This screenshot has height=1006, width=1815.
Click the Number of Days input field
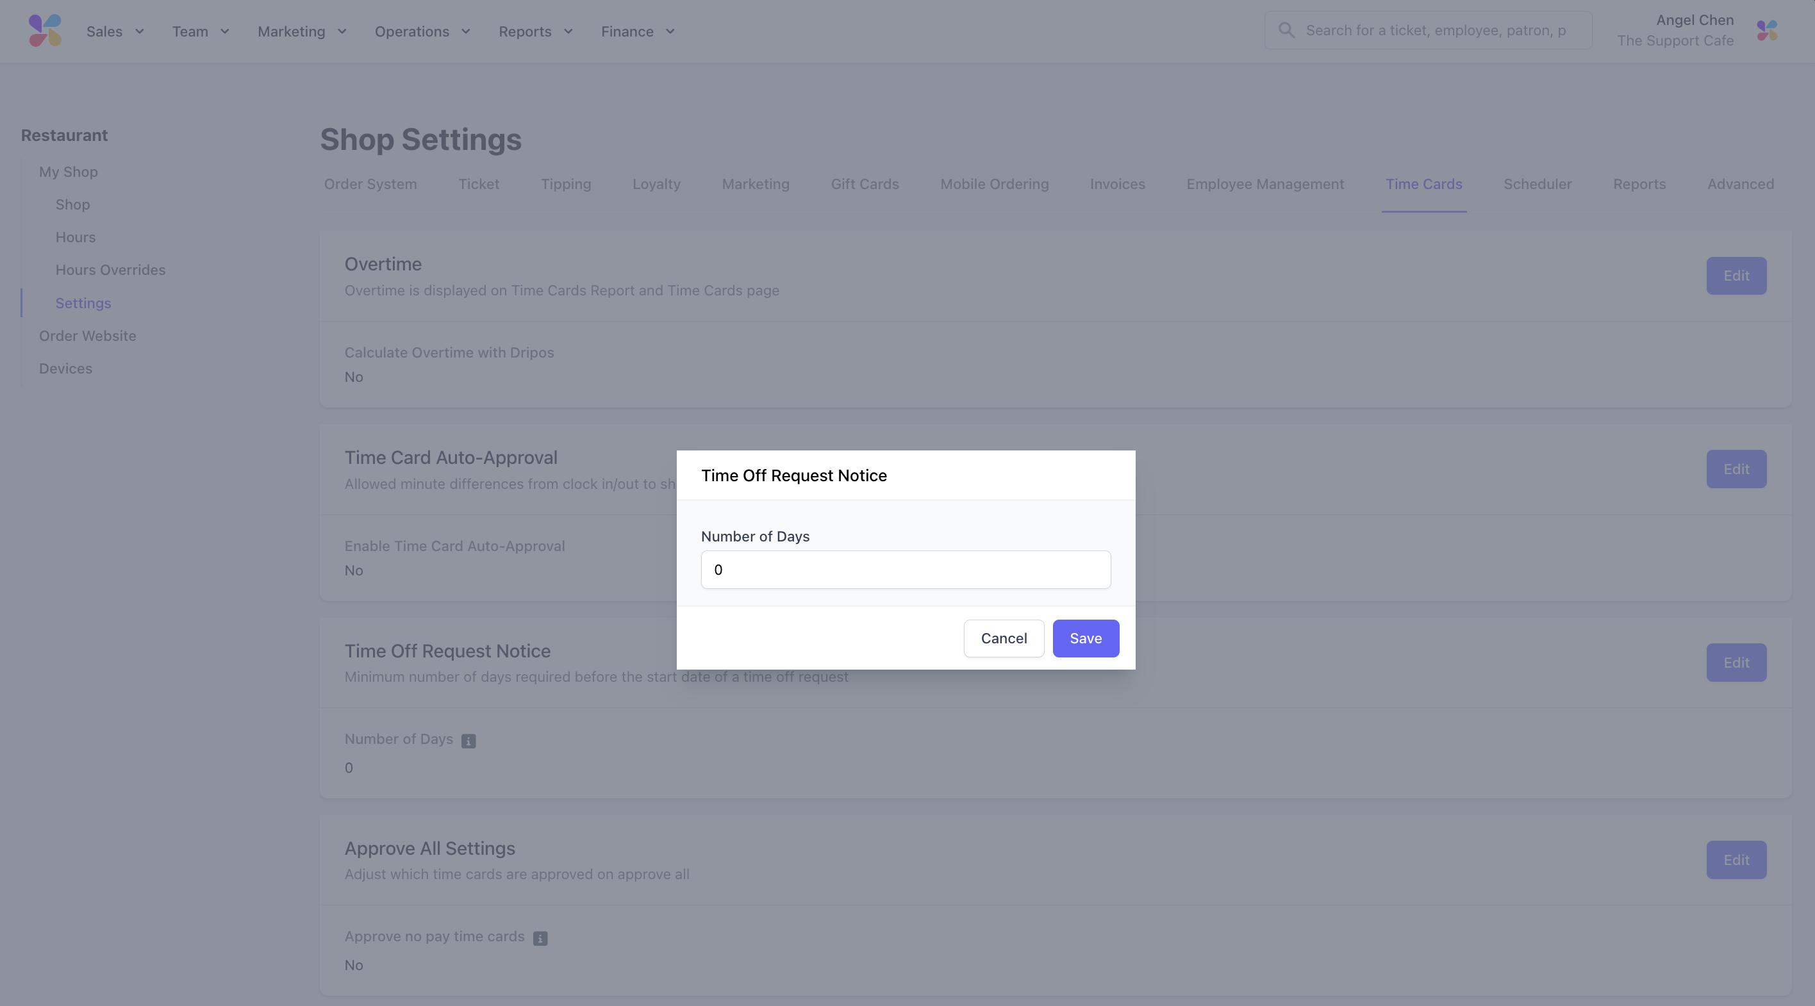(x=906, y=569)
